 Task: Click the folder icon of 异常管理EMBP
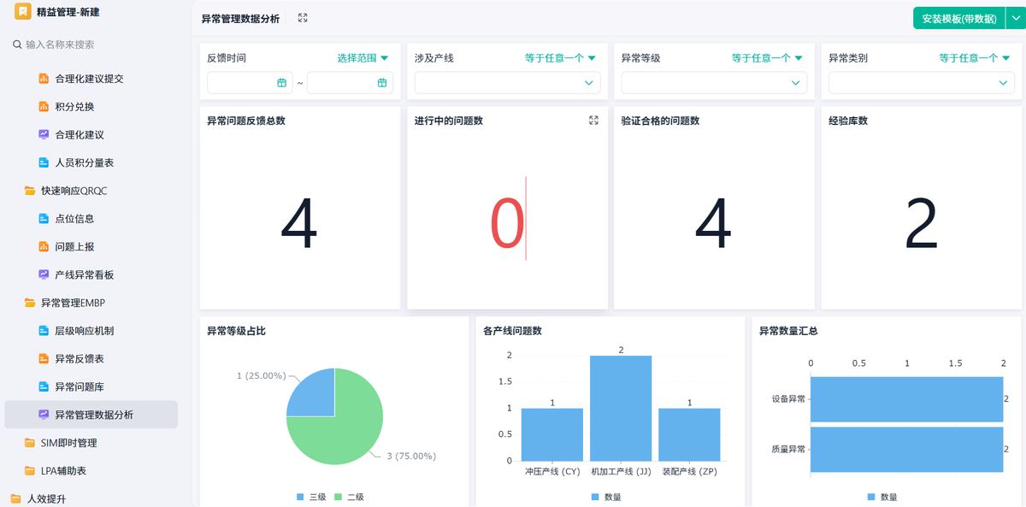(30, 303)
